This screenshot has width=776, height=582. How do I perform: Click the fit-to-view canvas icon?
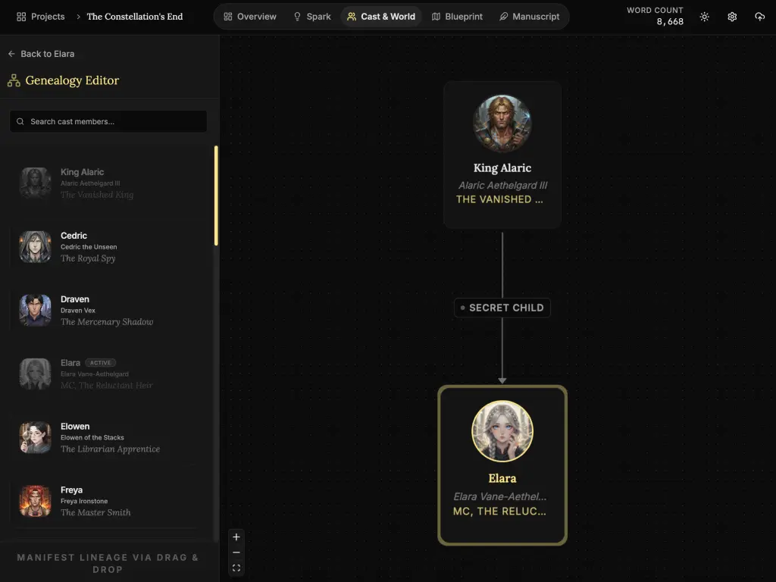[x=236, y=568]
